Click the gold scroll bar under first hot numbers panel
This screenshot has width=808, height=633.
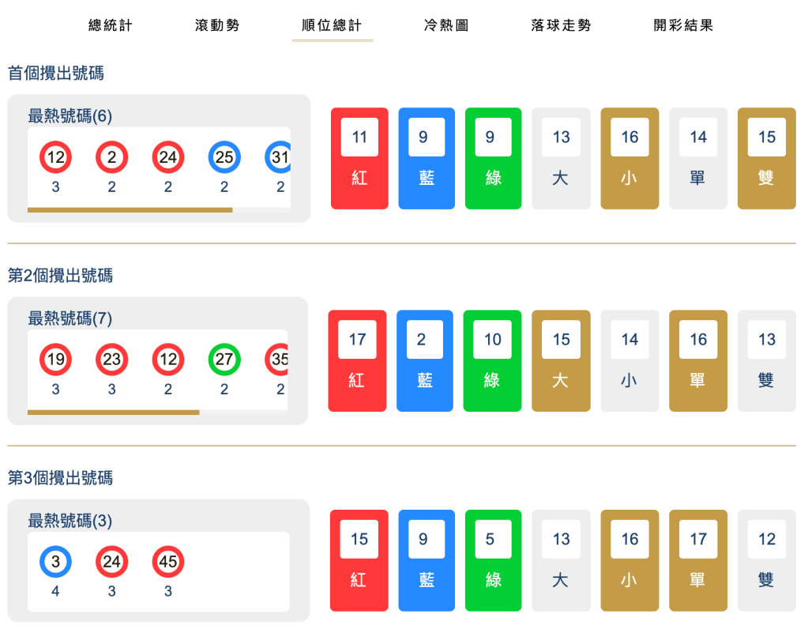coord(130,209)
